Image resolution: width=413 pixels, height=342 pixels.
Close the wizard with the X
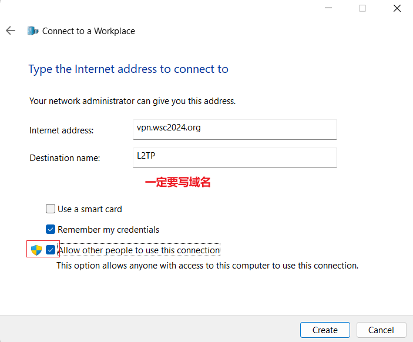pyautogui.click(x=397, y=8)
